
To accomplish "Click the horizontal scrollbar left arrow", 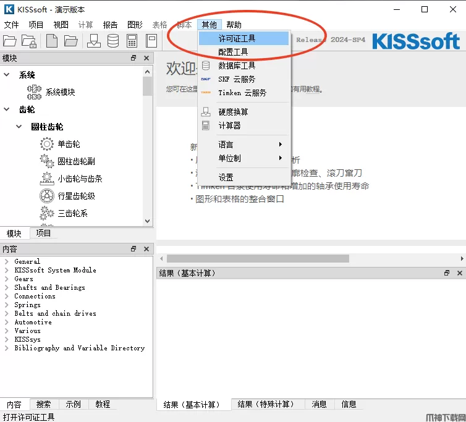I will tap(161, 258).
